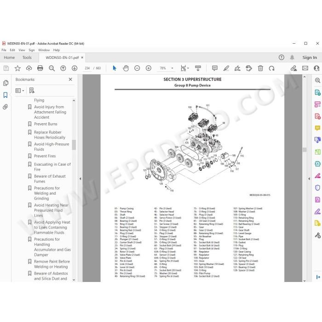Open the File menu
The image size is (322, 322).
tap(4, 50)
